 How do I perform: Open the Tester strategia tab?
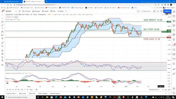tap(43, 94)
